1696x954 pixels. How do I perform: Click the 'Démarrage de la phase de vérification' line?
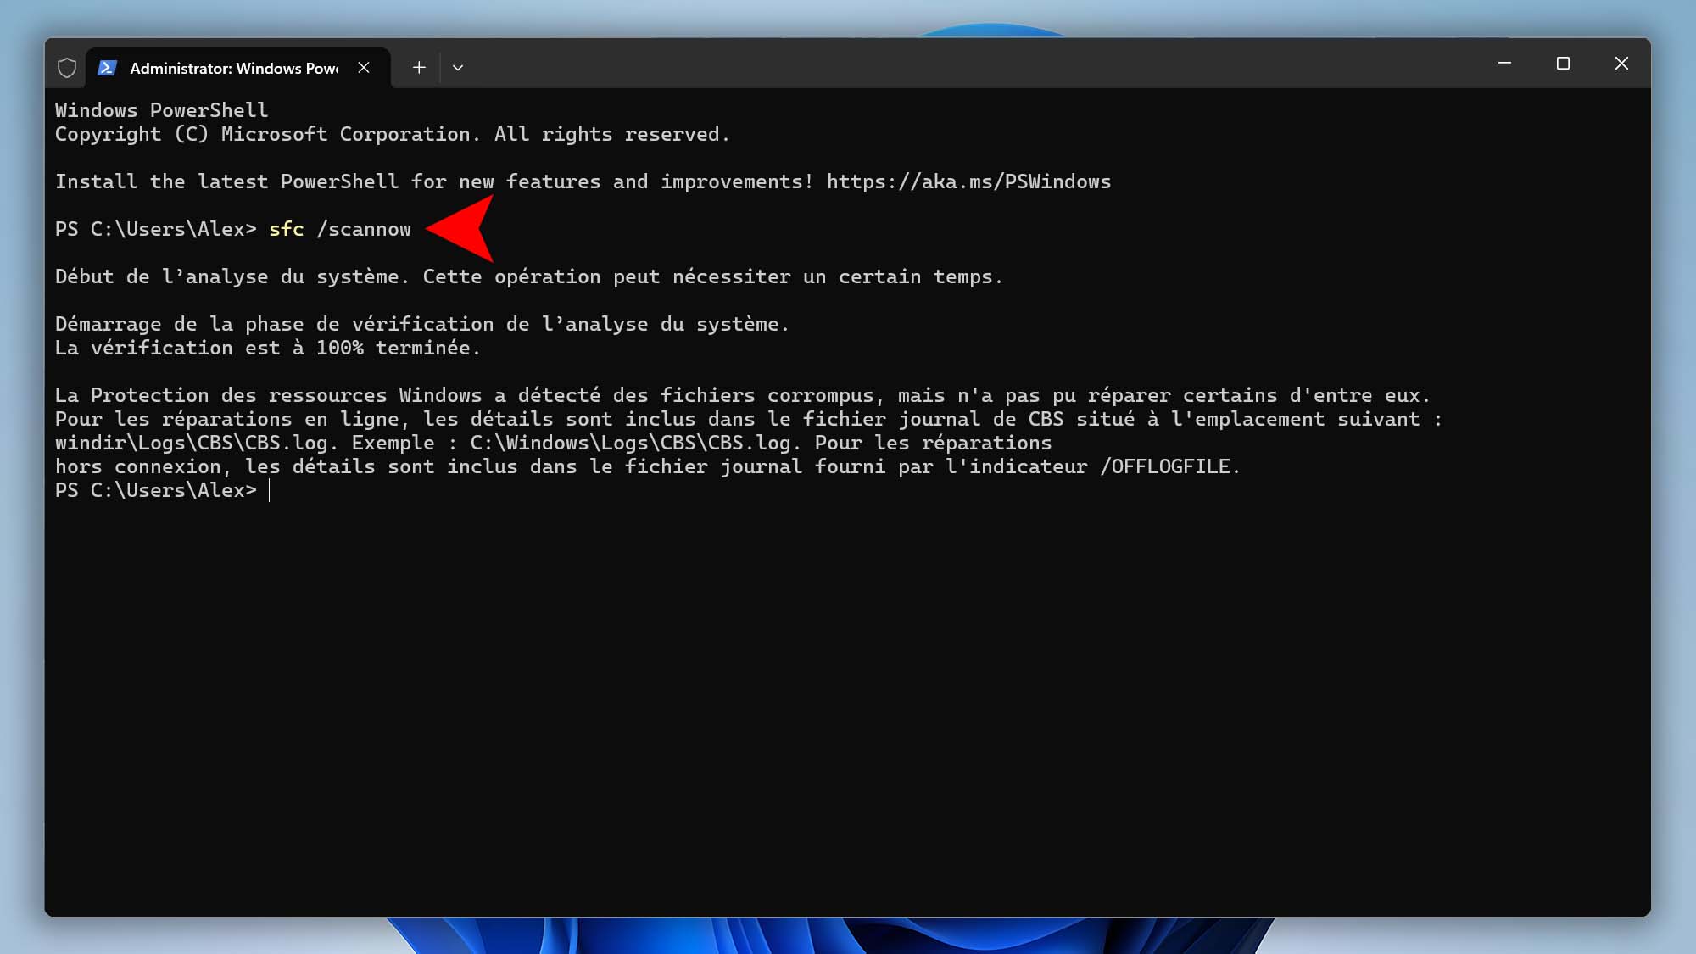(x=421, y=324)
